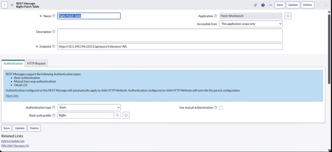The height and width of the screenshot is (152, 332).
Task: Show help for Name field
Action: tap(53, 16)
